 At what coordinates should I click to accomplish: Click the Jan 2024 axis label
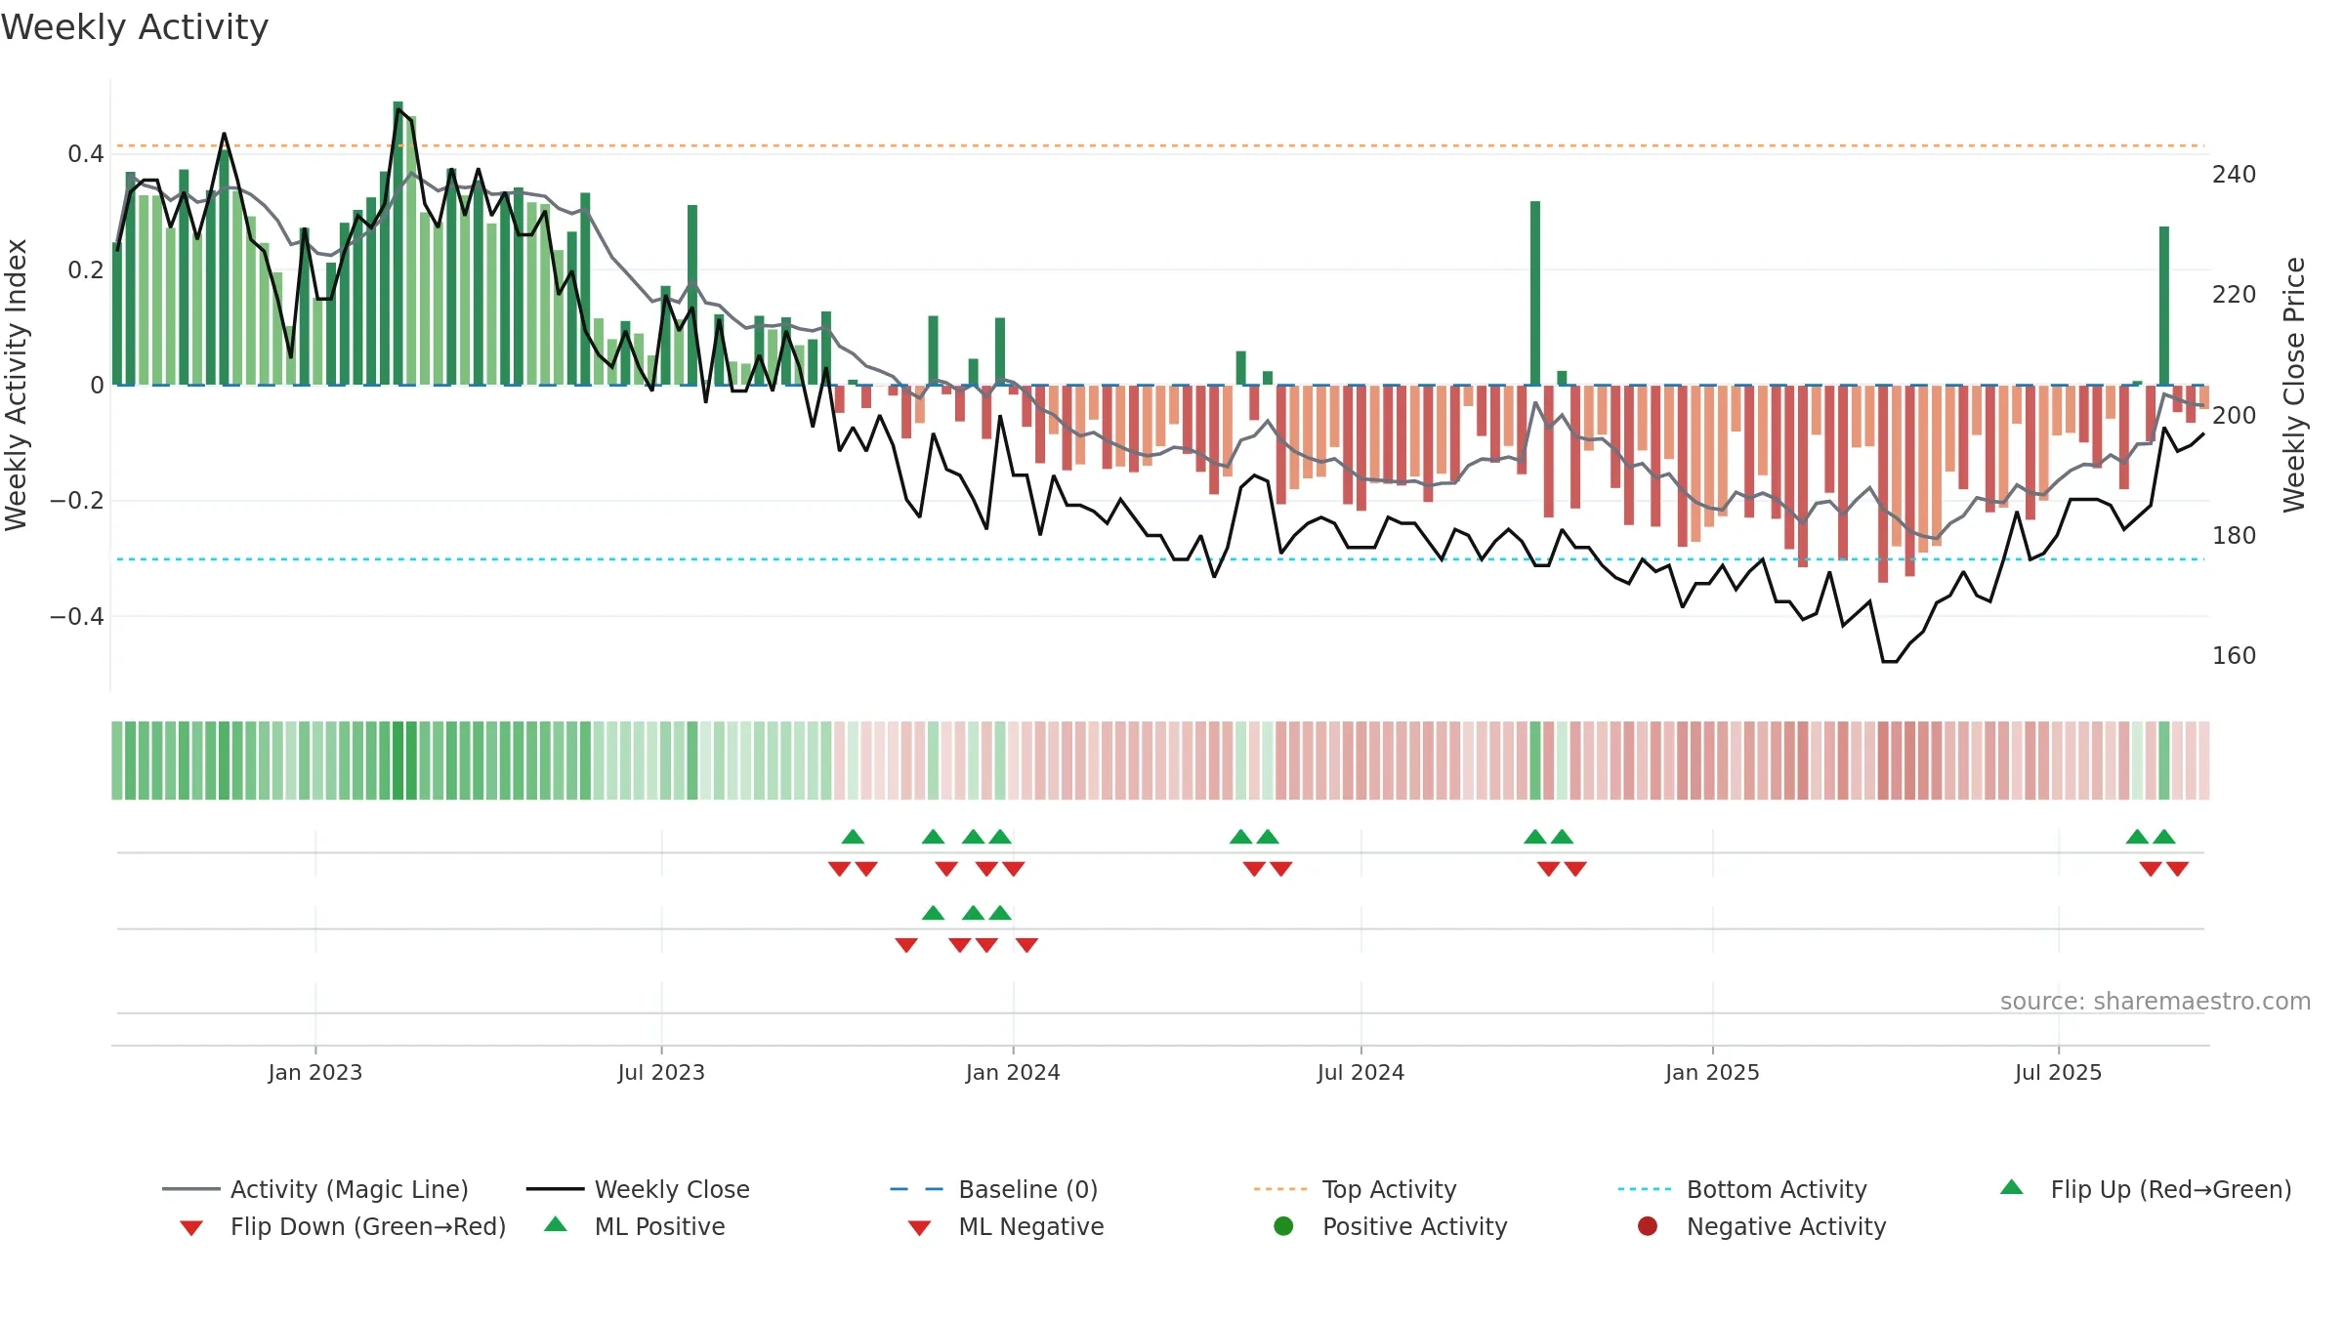pyautogui.click(x=1013, y=1073)
